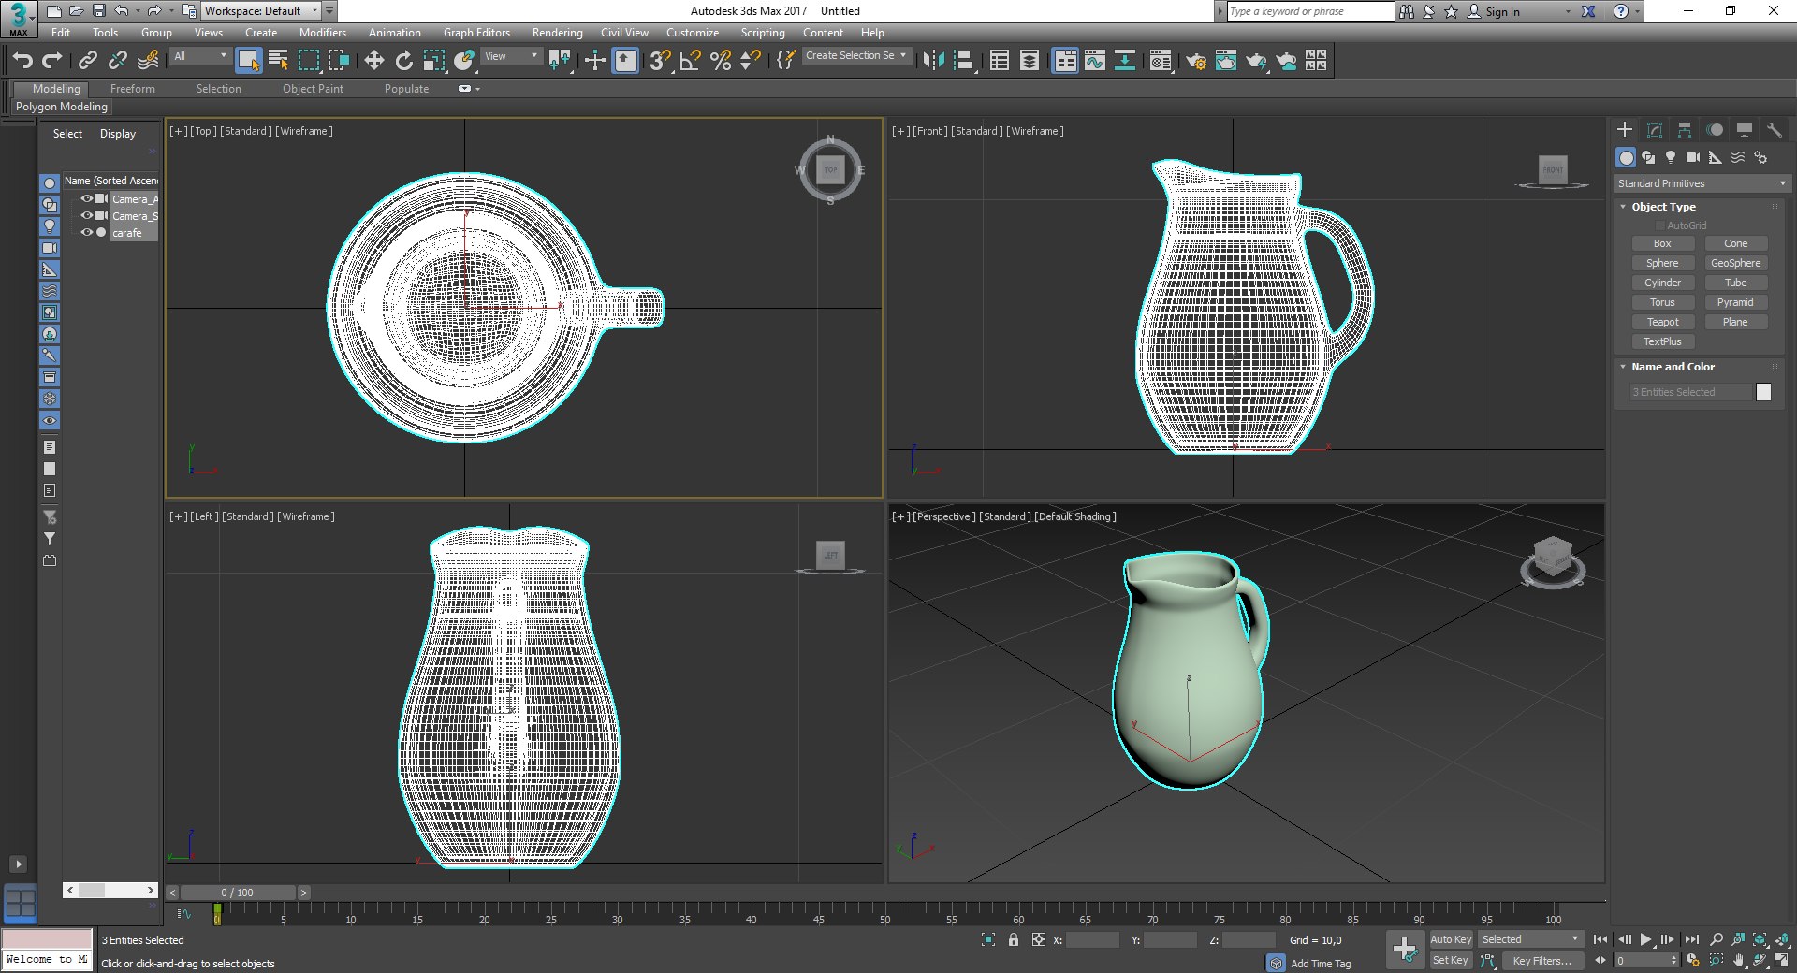Click the Select and Link chain icon
1797x973 pixels.
pos(88,61)
